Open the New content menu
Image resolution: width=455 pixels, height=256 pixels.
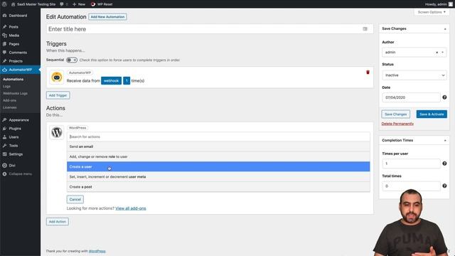pyautogui.click(x=79, y=4)
